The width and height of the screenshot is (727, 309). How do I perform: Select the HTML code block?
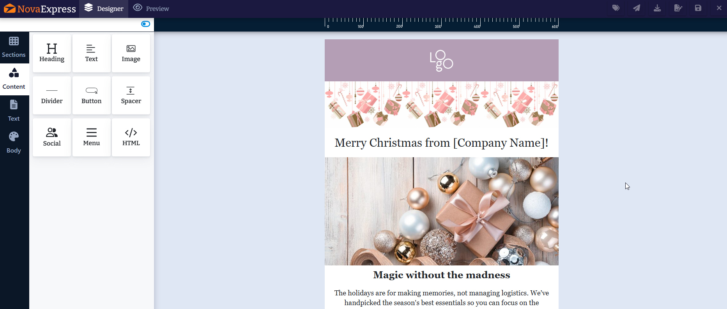131,137
